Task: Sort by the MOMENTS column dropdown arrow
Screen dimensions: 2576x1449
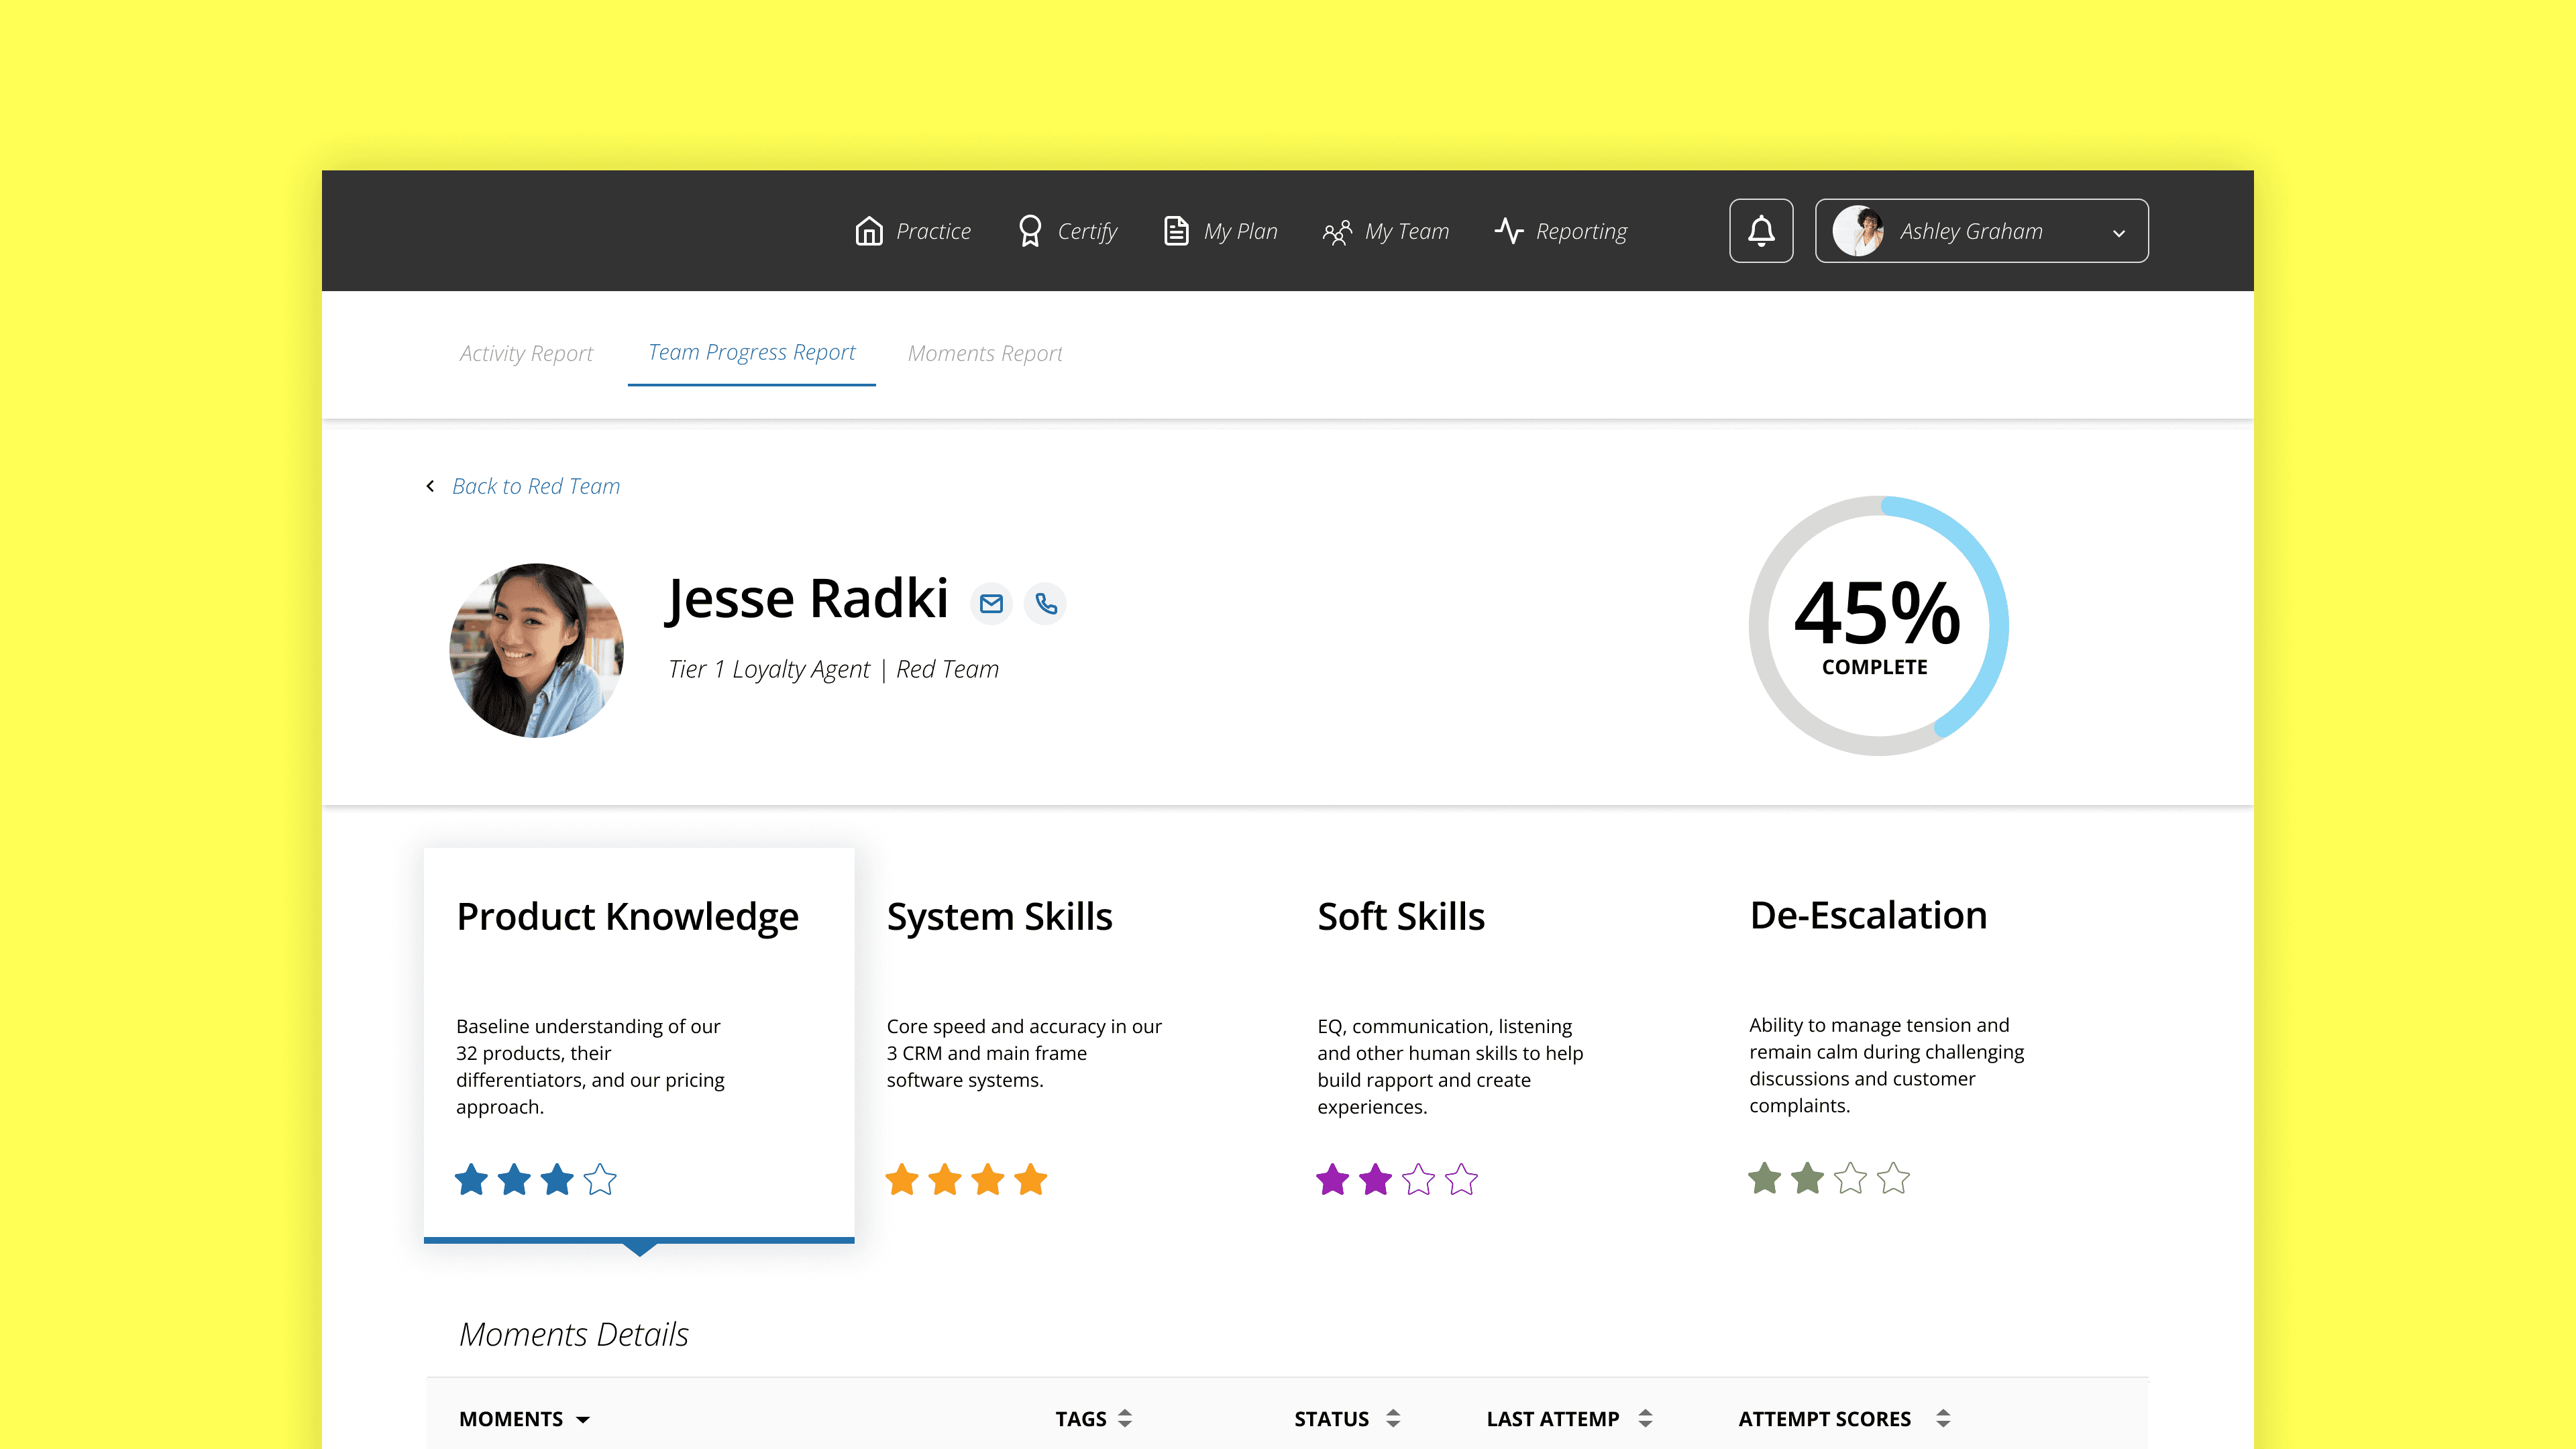Action: (x=583, y=1419)
